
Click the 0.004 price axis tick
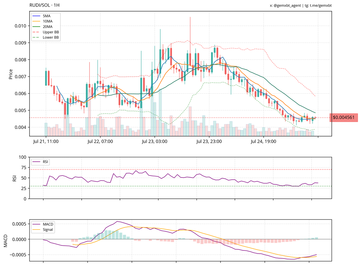click(x=20, y=127)
